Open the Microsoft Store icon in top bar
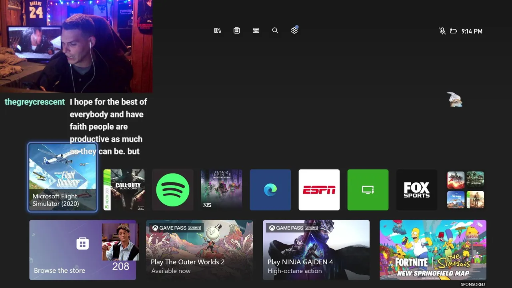 [237, 30]
